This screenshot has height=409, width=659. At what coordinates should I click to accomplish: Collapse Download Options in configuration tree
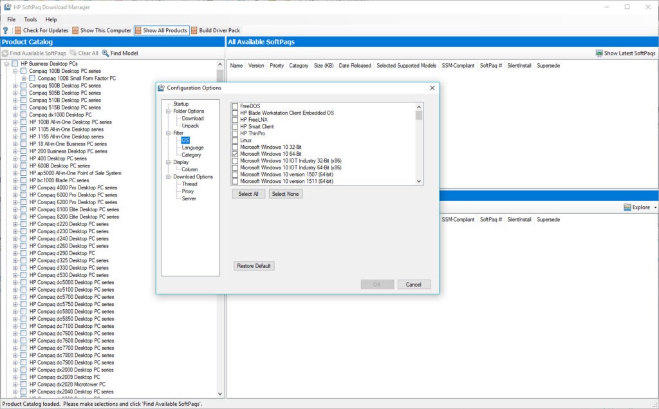pos(169,176)
